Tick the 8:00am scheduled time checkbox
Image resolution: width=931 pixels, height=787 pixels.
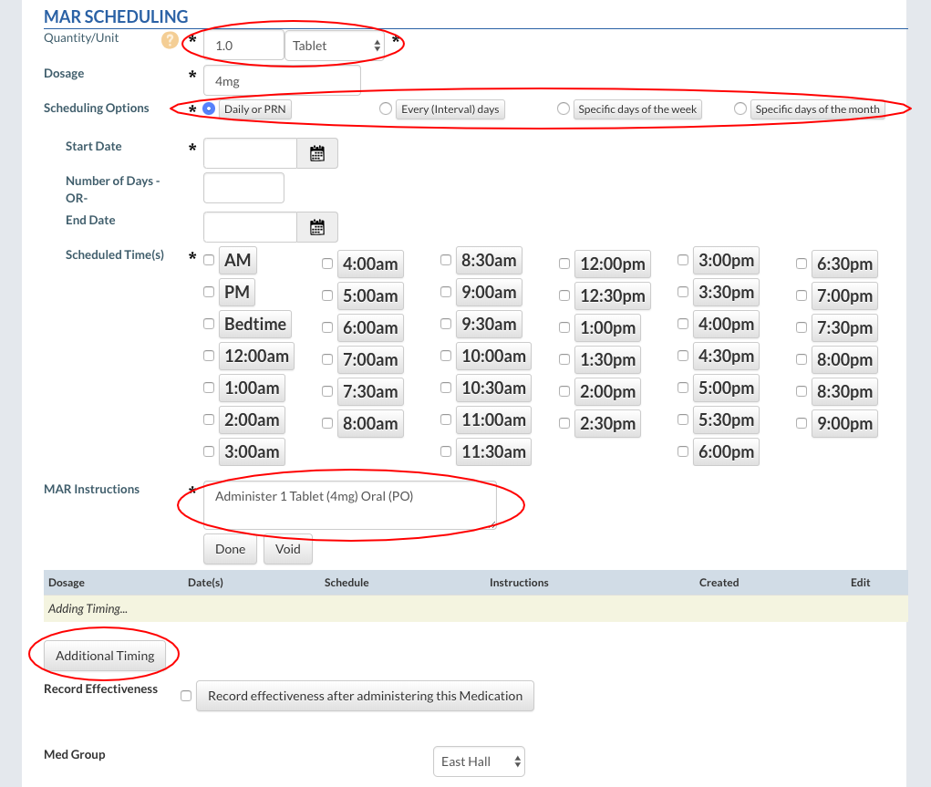tap(327, 423)
